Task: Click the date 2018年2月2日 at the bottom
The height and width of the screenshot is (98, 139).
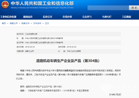Action: (x=115, y=95)
